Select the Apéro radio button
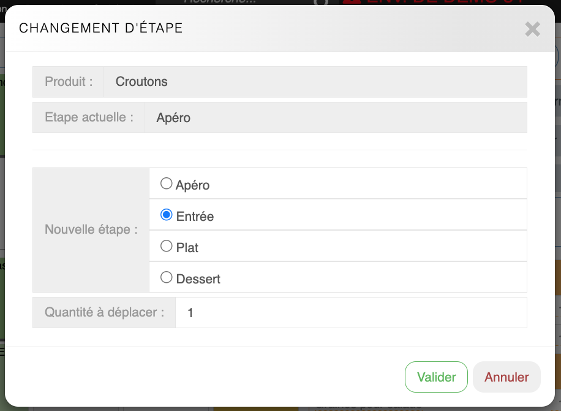 click(x=166, y=183)
